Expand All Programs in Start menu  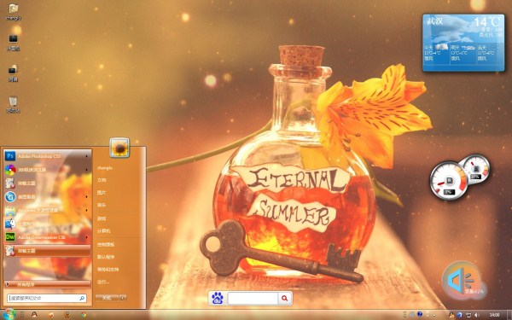pos(48,284)
